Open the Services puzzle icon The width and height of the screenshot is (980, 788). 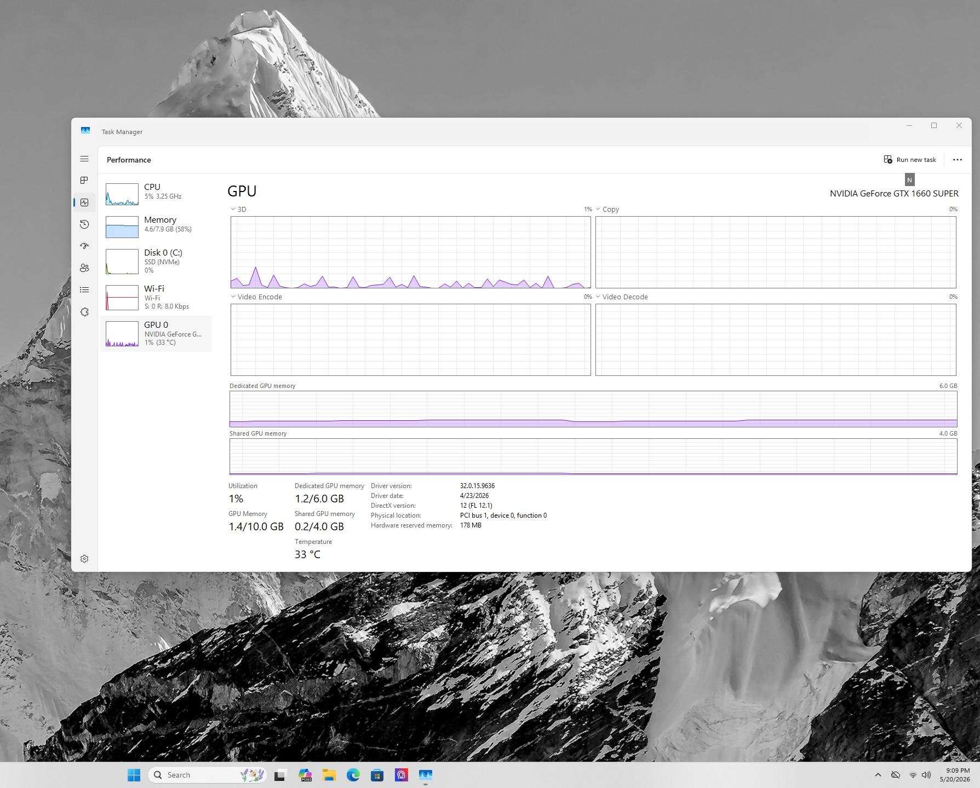coord(84,312)
